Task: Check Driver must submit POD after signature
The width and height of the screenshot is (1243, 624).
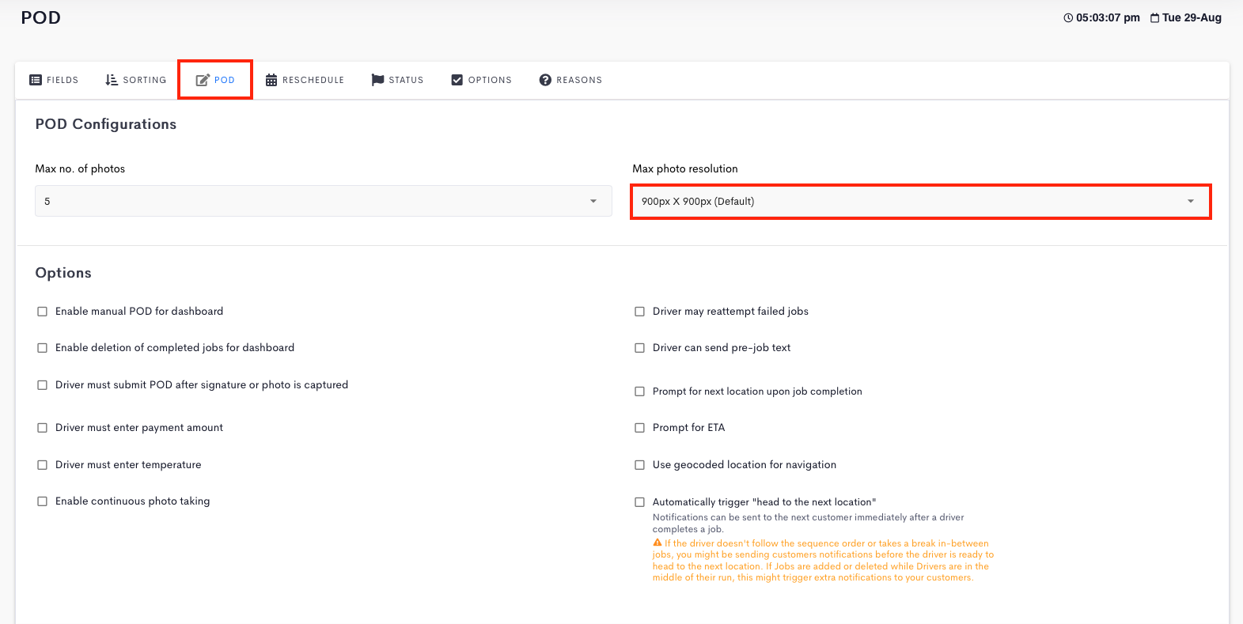Action: point(43,385)
